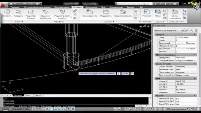Open the 3D моделирование workspace dropdown
The height and width of the screenshot is (113, 201).
click(x=176, y=109)
